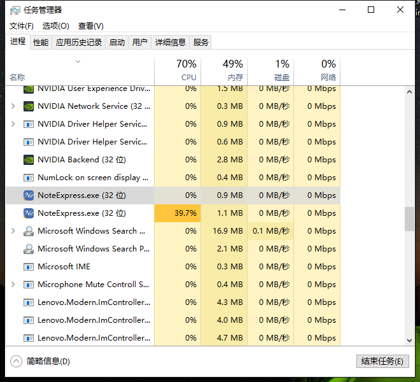Expand the Microsoft Windows Search 16.9 MB row
420x382 pixels.
click(x=13, y=231)
